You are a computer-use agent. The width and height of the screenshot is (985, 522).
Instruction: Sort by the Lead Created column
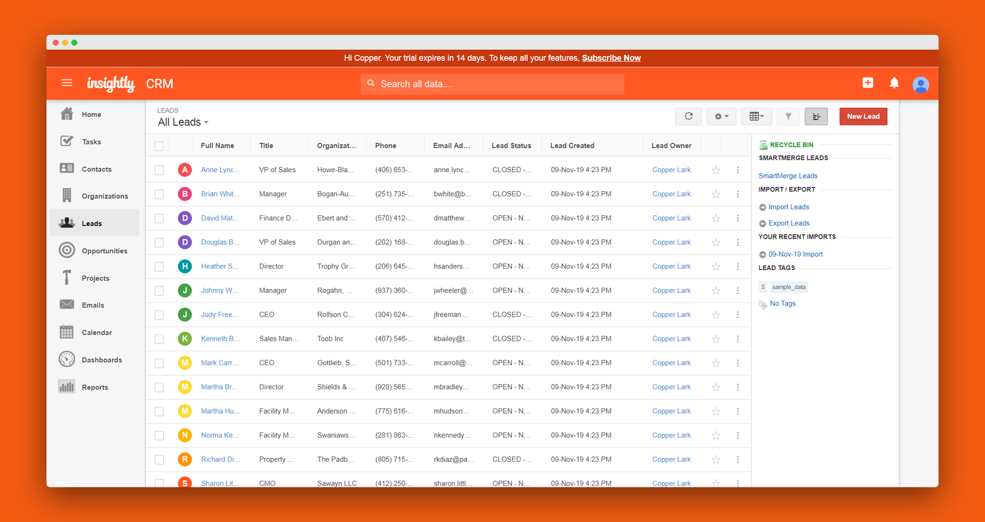[x=572, y=146]
